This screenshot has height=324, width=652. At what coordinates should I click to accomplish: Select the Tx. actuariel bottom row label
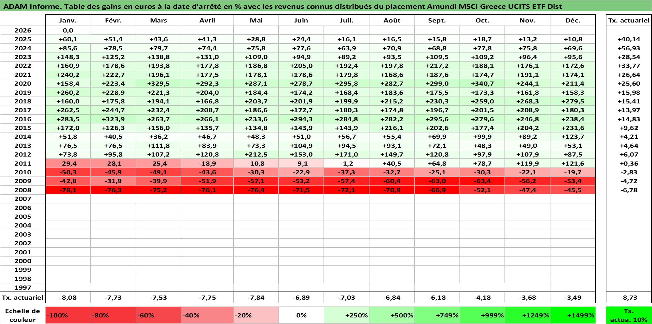click(23, 297)
